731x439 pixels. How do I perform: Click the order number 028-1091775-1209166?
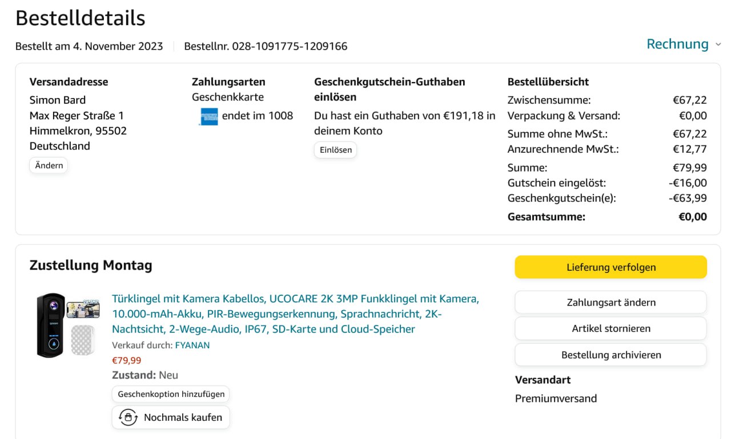(290, 46)
